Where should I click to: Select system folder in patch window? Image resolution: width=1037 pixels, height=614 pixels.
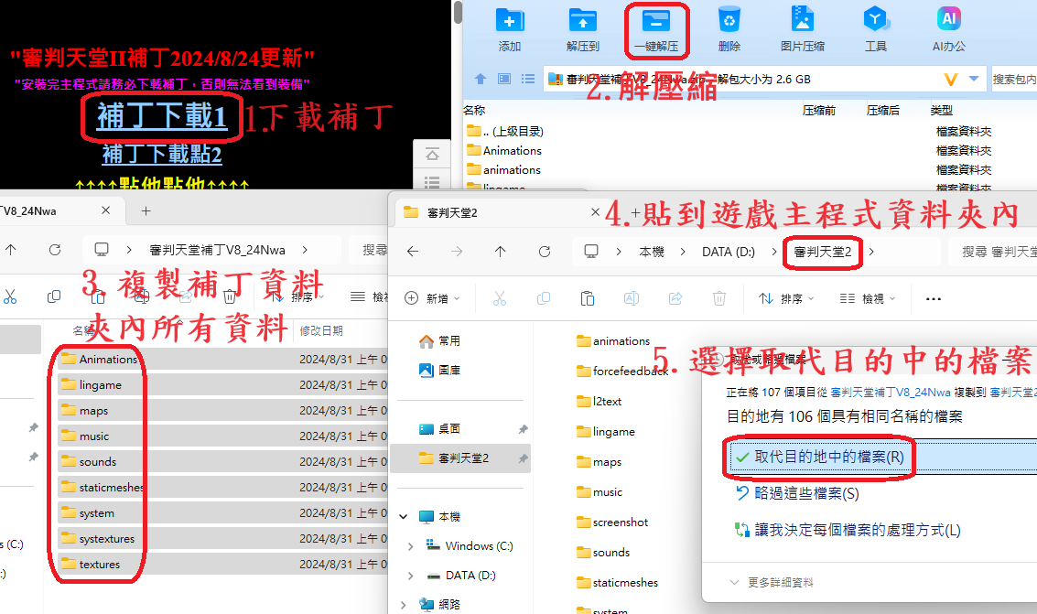(x=96, y=512)
